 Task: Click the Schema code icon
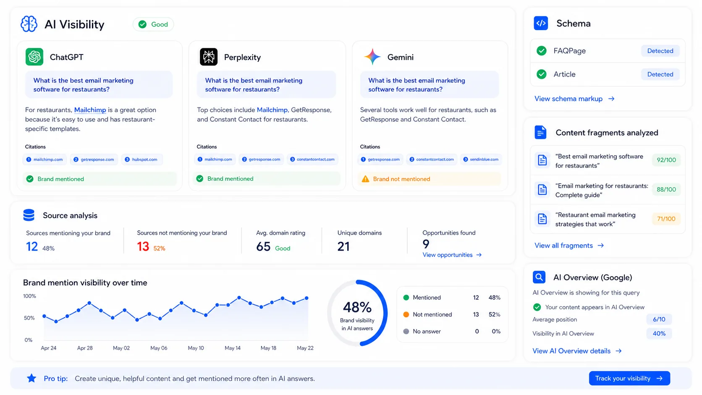(541, 23)
